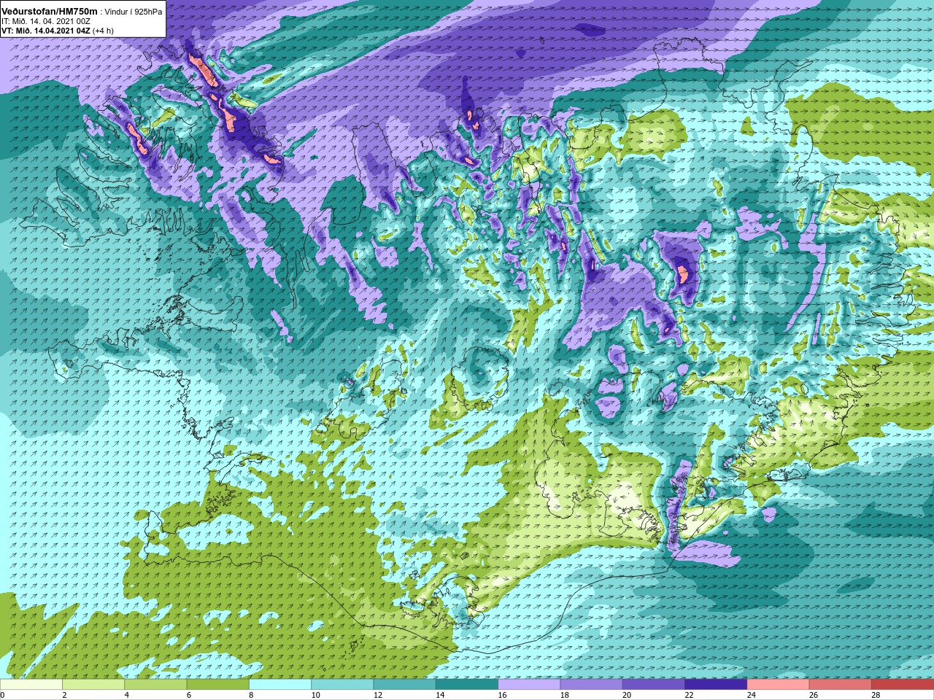This screenshot has width=934, height=700.
Task: Pick the salmon 26–28 legend swatch
Action: pyautogui.click(x=840, y=685)
